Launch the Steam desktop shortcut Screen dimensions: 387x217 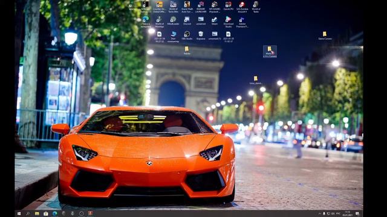(x=215, y=20)
